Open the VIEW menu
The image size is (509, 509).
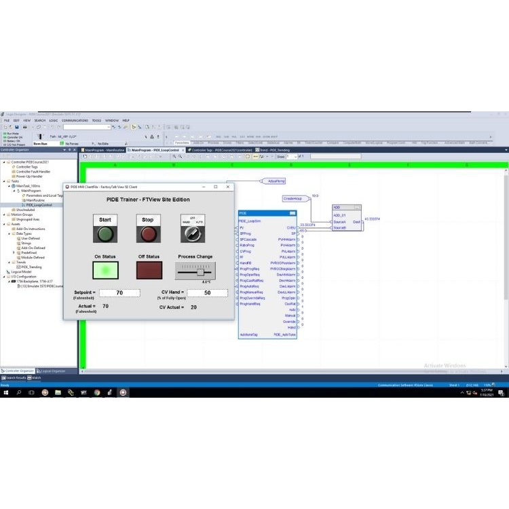26,120
